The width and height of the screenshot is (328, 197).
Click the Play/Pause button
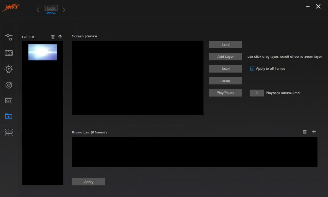pyautogui.click(x=225, y=93)
